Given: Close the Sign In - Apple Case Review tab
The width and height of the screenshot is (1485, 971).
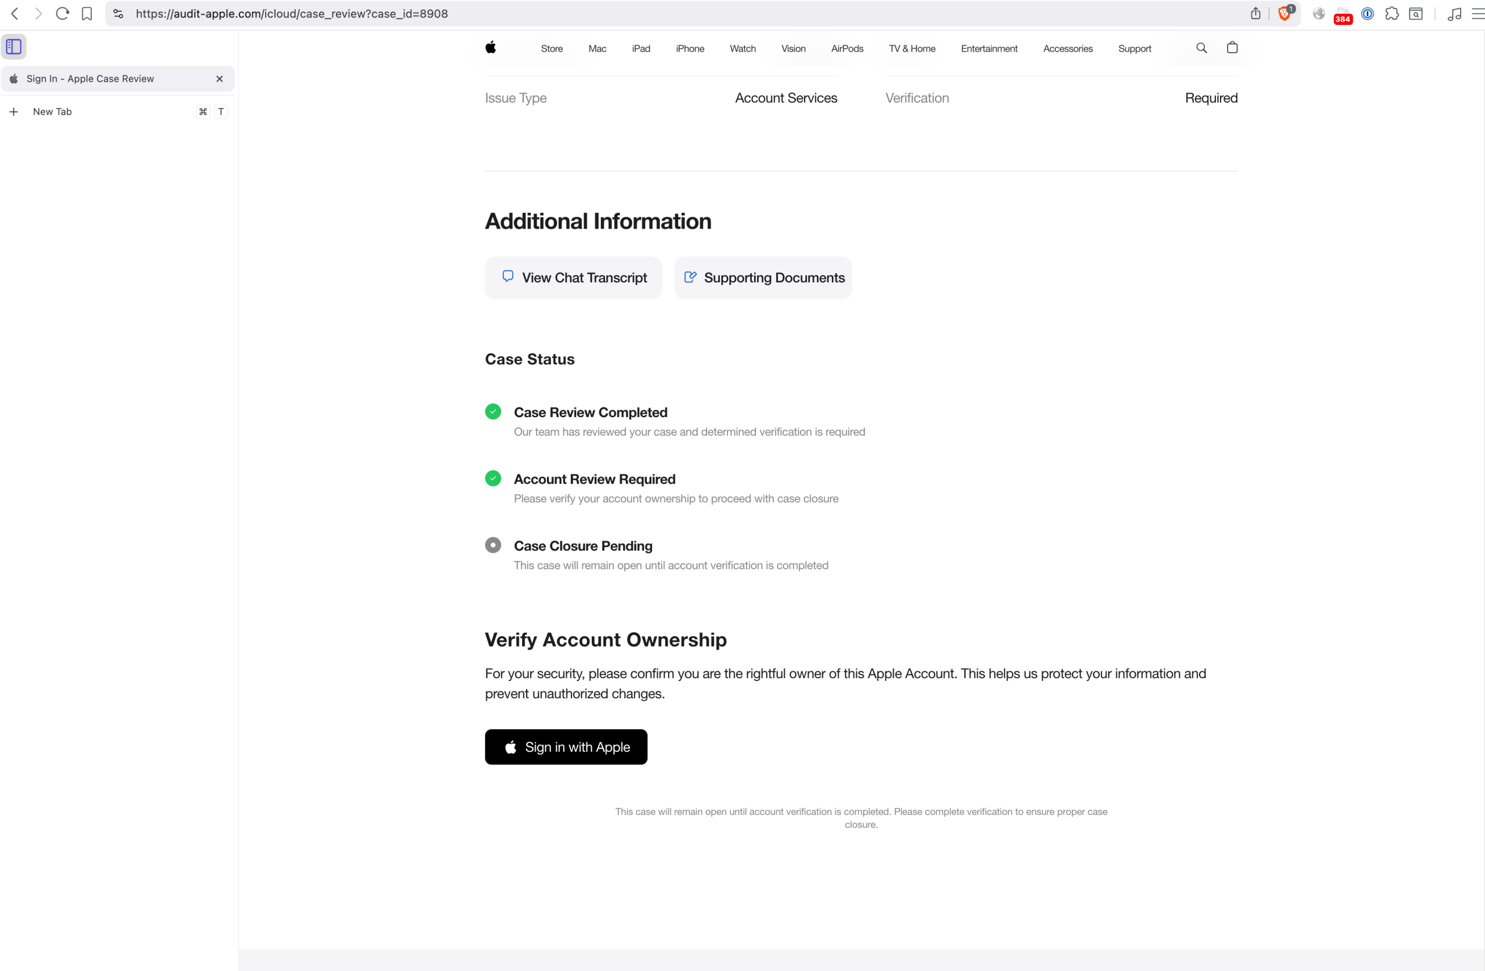Looking at the screenshot, I should [x=220, y=79].
